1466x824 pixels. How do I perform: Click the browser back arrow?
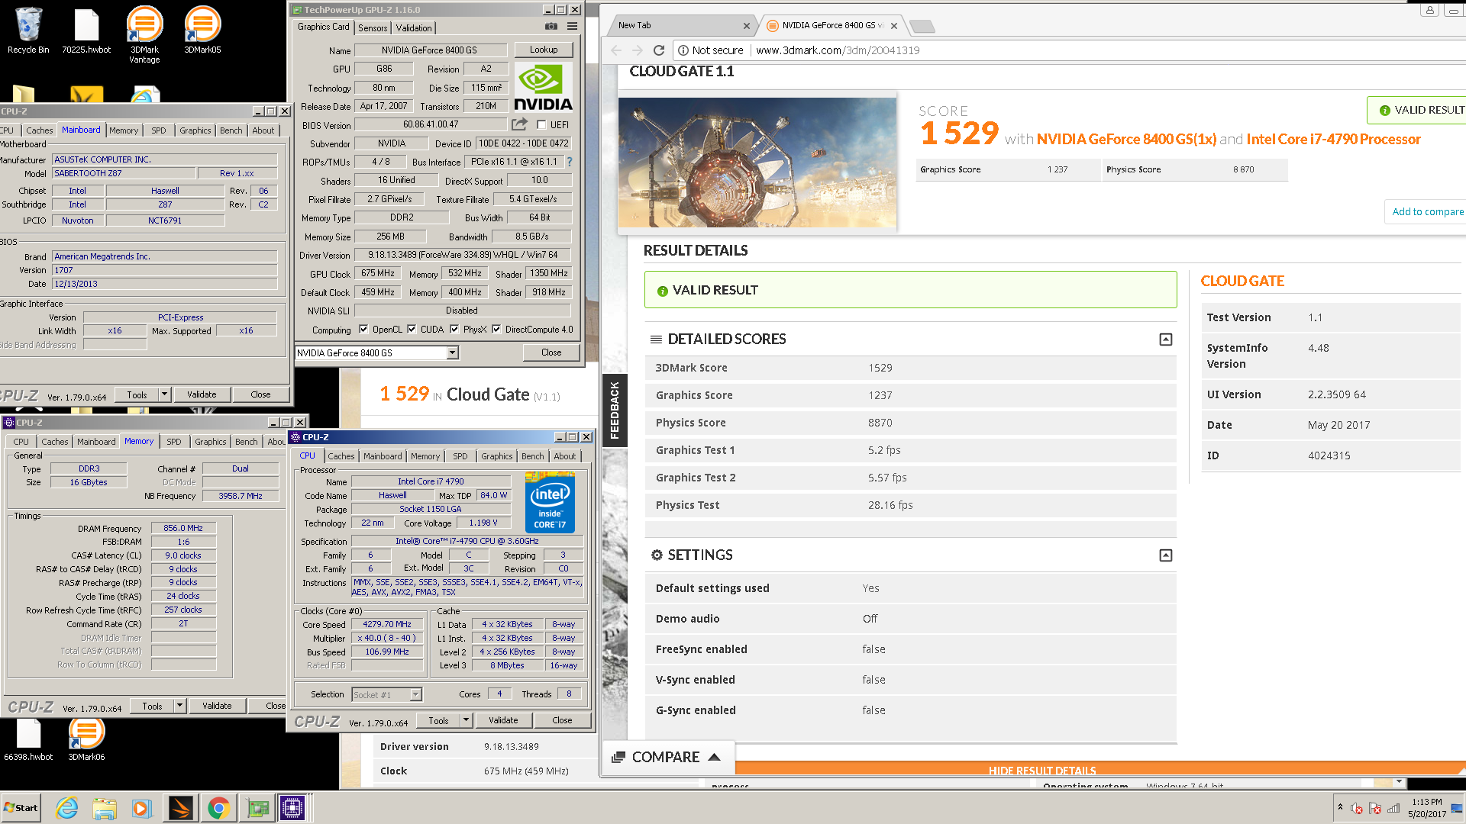pyautogui.click(x=616, y=50)
